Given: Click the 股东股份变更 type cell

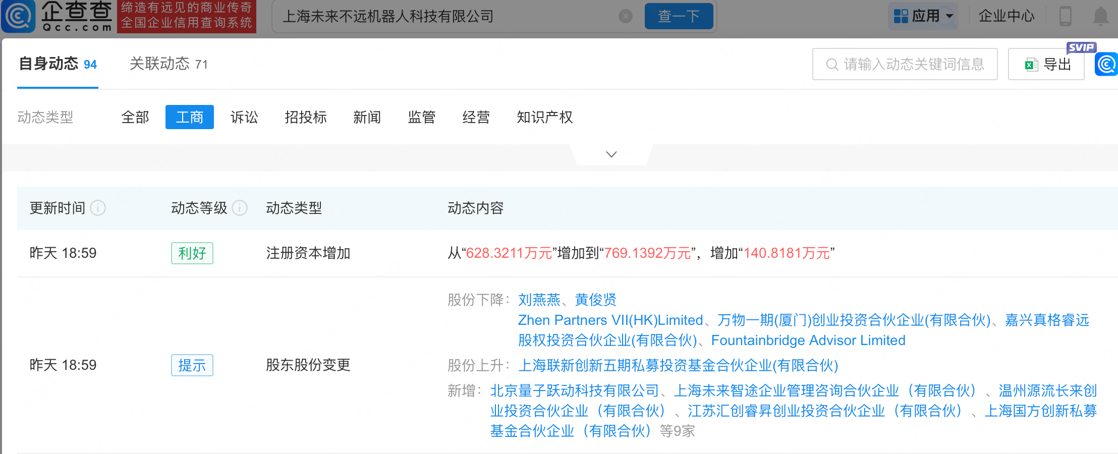Looking at the screenshot, I should coord(308,365).
